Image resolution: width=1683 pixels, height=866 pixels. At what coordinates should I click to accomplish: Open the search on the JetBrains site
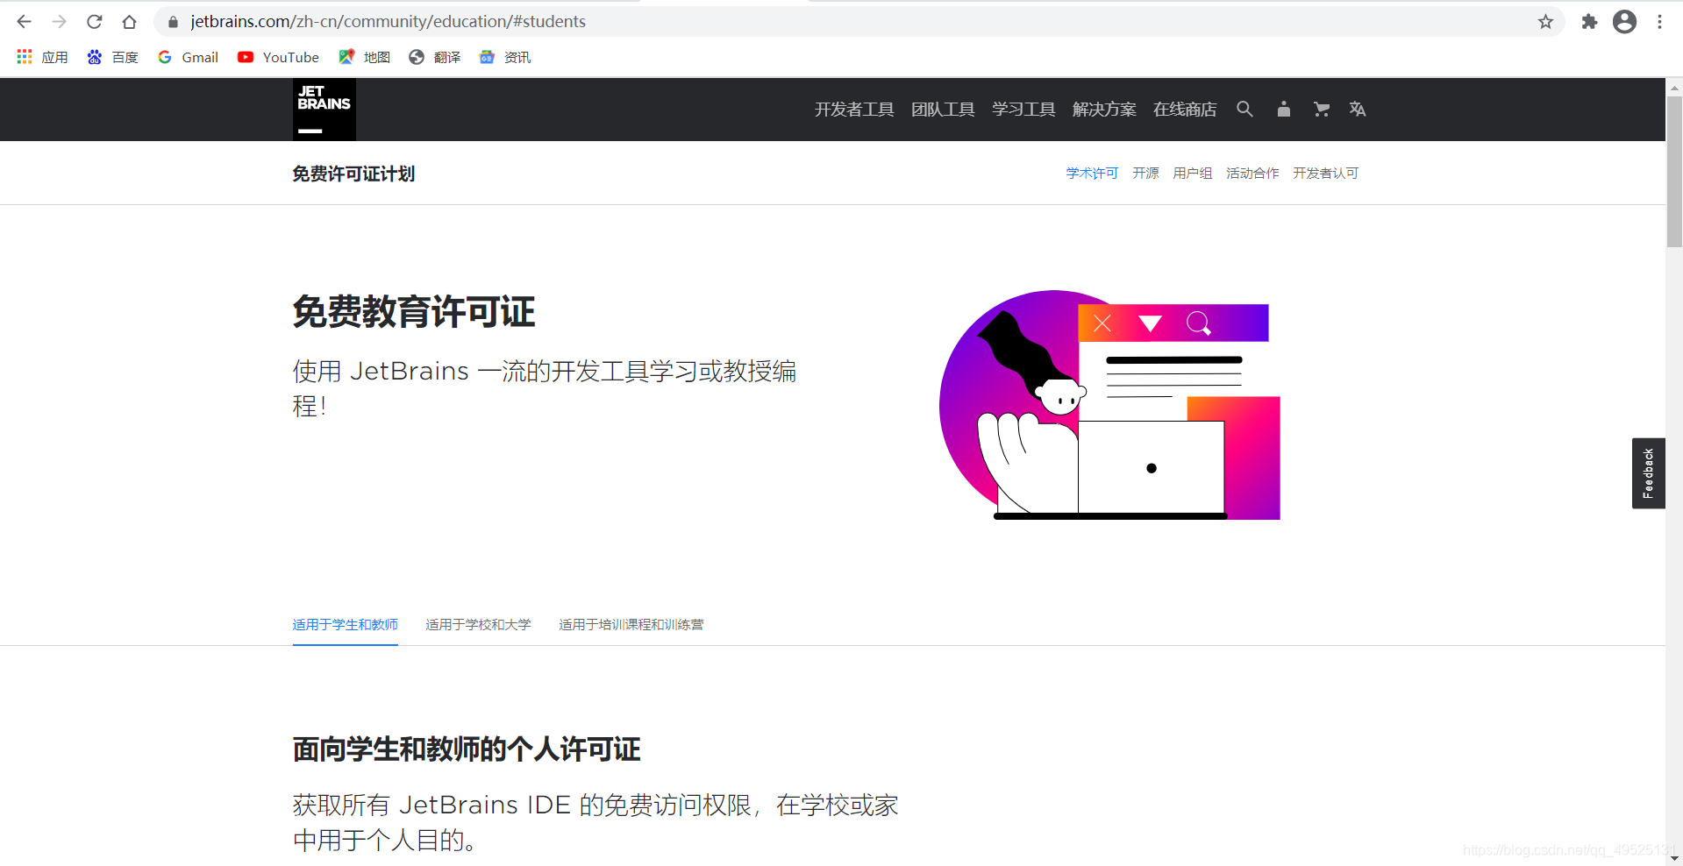(x=1244, y=109)
